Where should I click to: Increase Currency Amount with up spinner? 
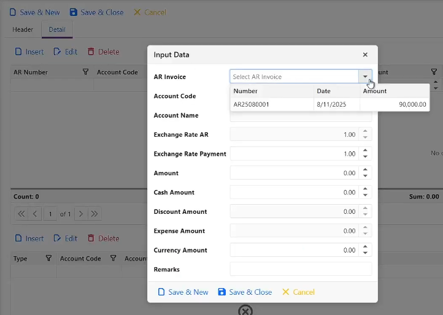tap(365, 247)
